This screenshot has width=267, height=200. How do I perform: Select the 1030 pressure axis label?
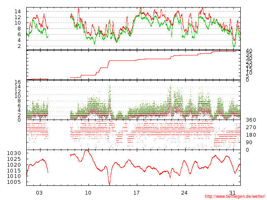pos(14,153)
